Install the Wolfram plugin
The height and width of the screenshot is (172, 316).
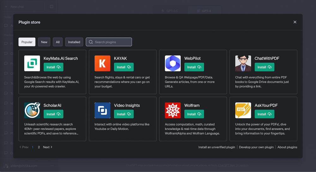(x=194, y=114)
